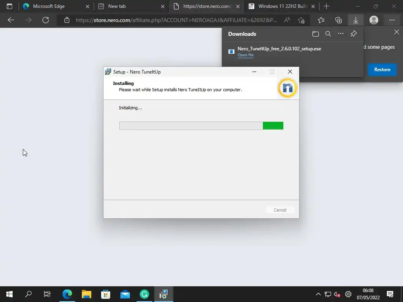Open Task View

(x=47, y=294)
